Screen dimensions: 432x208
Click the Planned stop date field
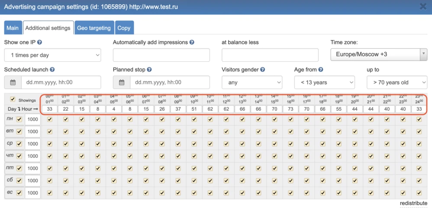coord(170,82)
